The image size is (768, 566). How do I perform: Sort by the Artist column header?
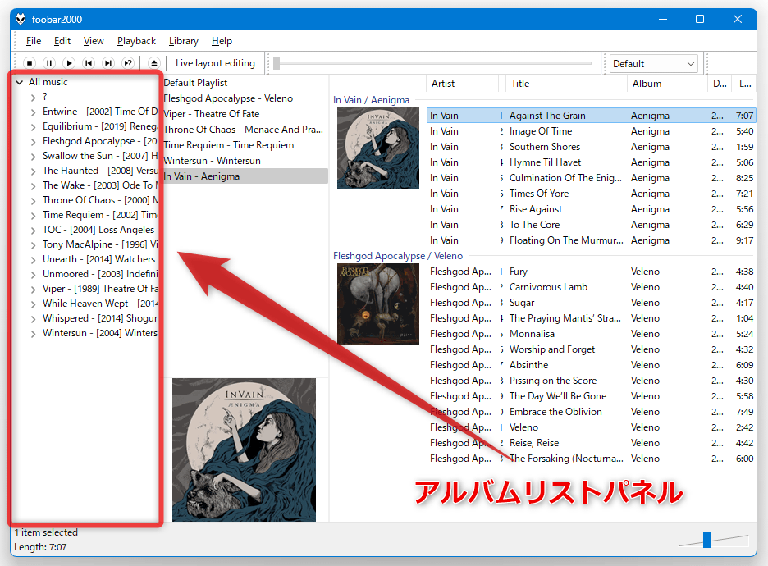[x=463, y=84]
